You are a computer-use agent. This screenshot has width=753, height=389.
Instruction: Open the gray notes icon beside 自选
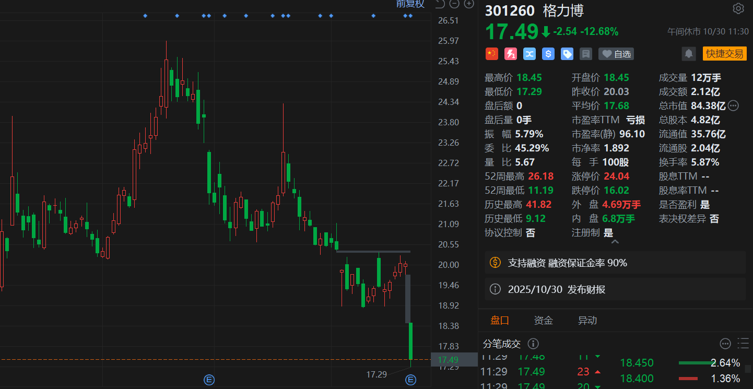(585, 54)
